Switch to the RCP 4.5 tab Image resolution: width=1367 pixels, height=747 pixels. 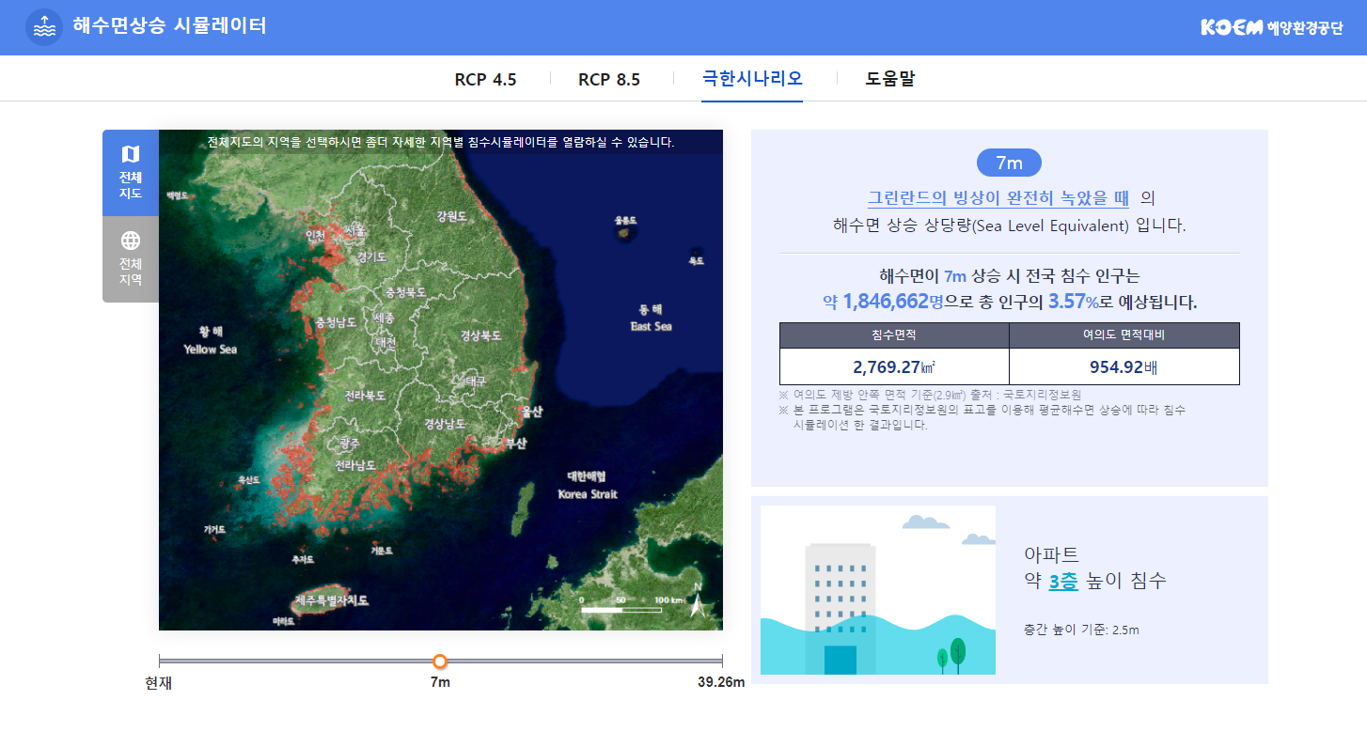coord(485,79)
